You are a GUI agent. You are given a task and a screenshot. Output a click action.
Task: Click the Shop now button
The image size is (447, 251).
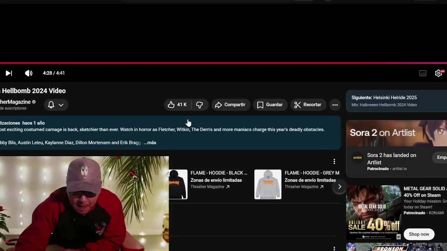click(x=419, y=234)
